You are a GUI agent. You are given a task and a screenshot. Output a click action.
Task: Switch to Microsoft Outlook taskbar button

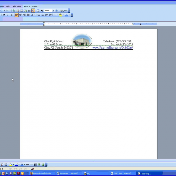pos(42,174)
